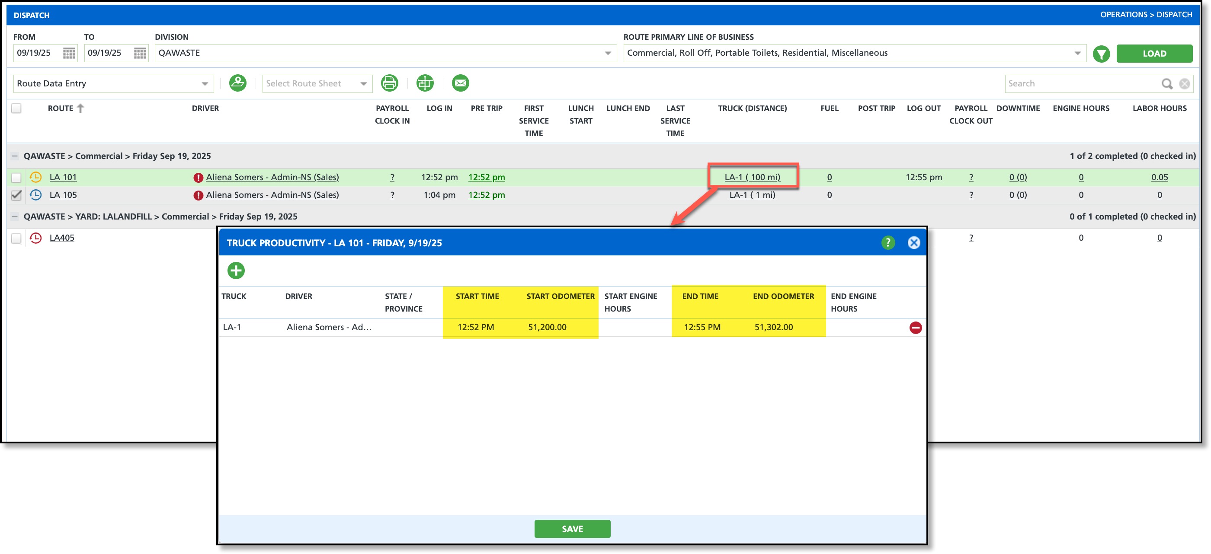Click the green filter funnel icon
The image size is (1211, 554).
[1101, 54]
